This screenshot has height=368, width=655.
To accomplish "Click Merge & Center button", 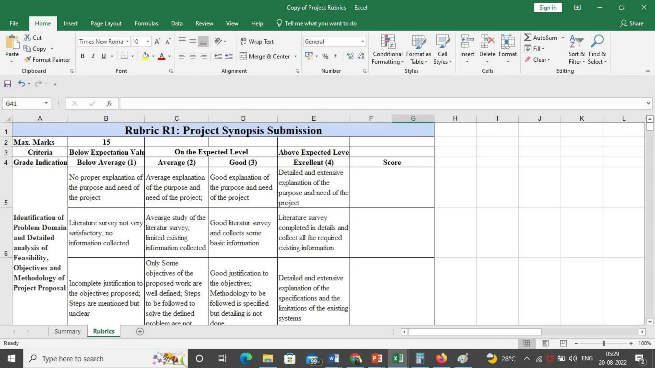I will pos(265,56).
